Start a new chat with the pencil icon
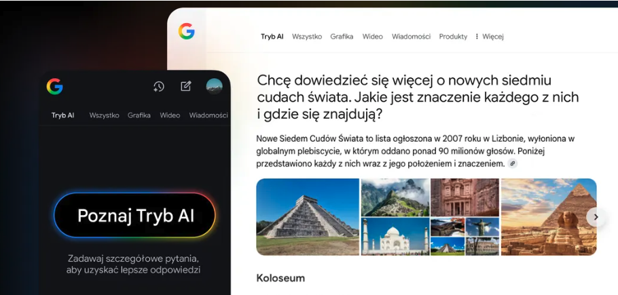This screenshot has width=618, height=295. coord(186,86)
